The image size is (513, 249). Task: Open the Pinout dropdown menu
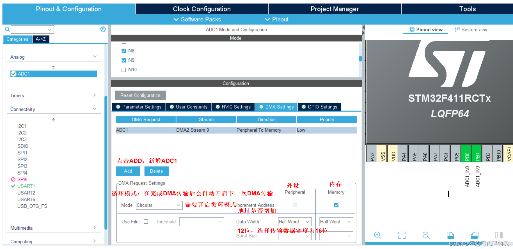point(277,19)
